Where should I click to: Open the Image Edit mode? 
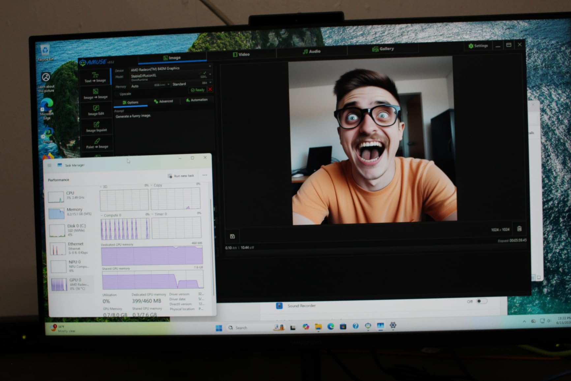click(96, 111)
